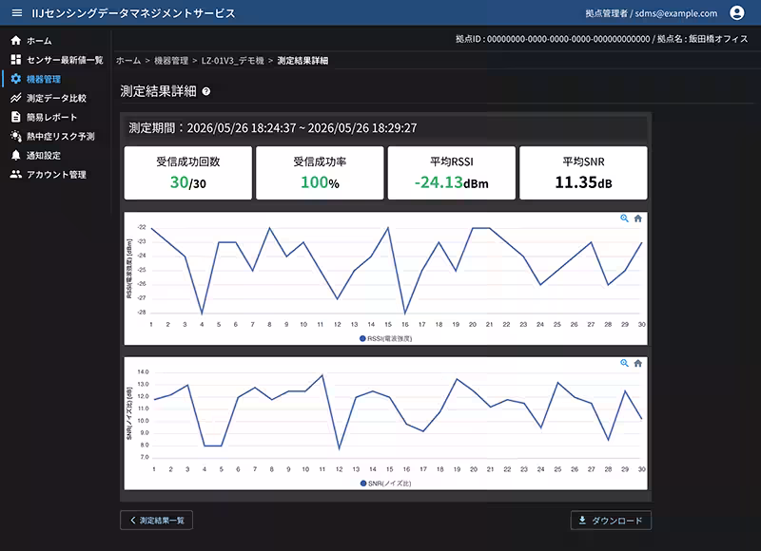Click the back chevron on 測定結果一覧
The image size is (761, 551).
tap(133, 521)
